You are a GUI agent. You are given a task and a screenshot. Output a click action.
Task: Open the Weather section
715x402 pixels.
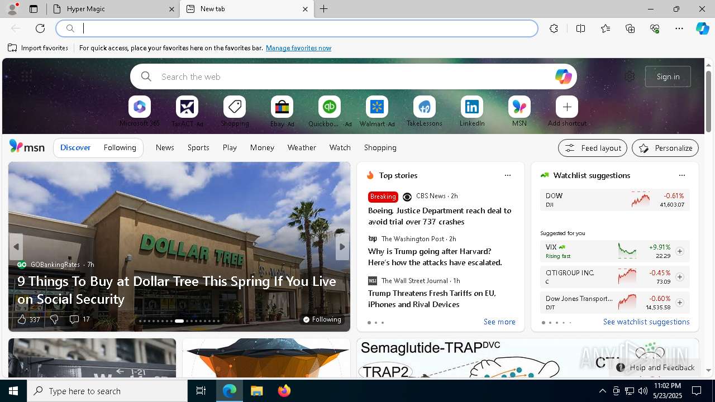click(x=302, y=147)
